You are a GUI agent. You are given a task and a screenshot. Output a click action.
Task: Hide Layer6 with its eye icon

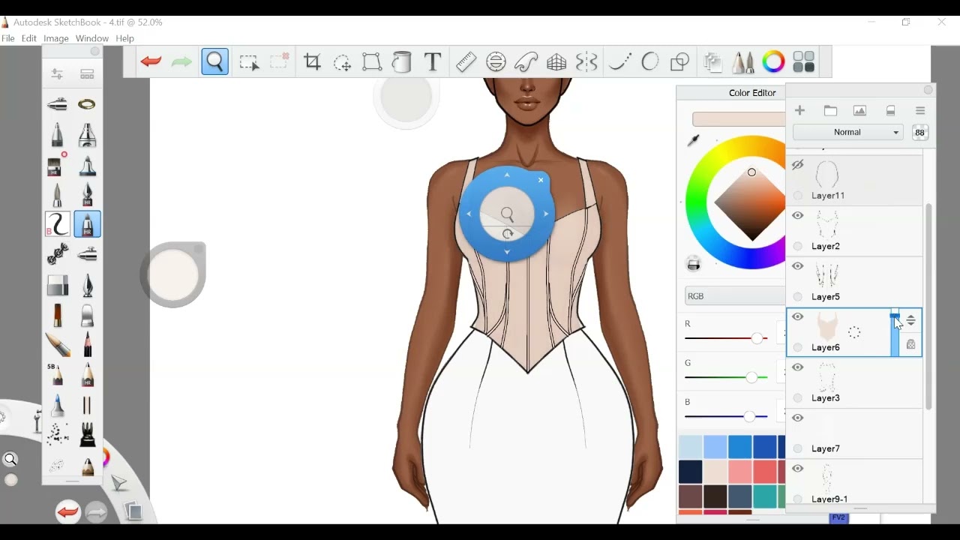(x=798, y=317)
